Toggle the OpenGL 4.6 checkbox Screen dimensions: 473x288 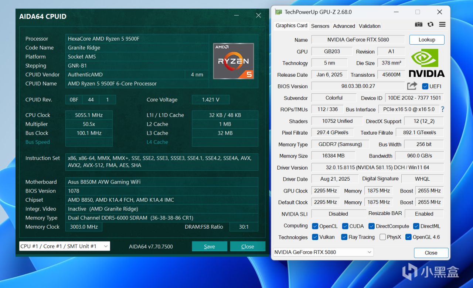(x=408, y=237)
